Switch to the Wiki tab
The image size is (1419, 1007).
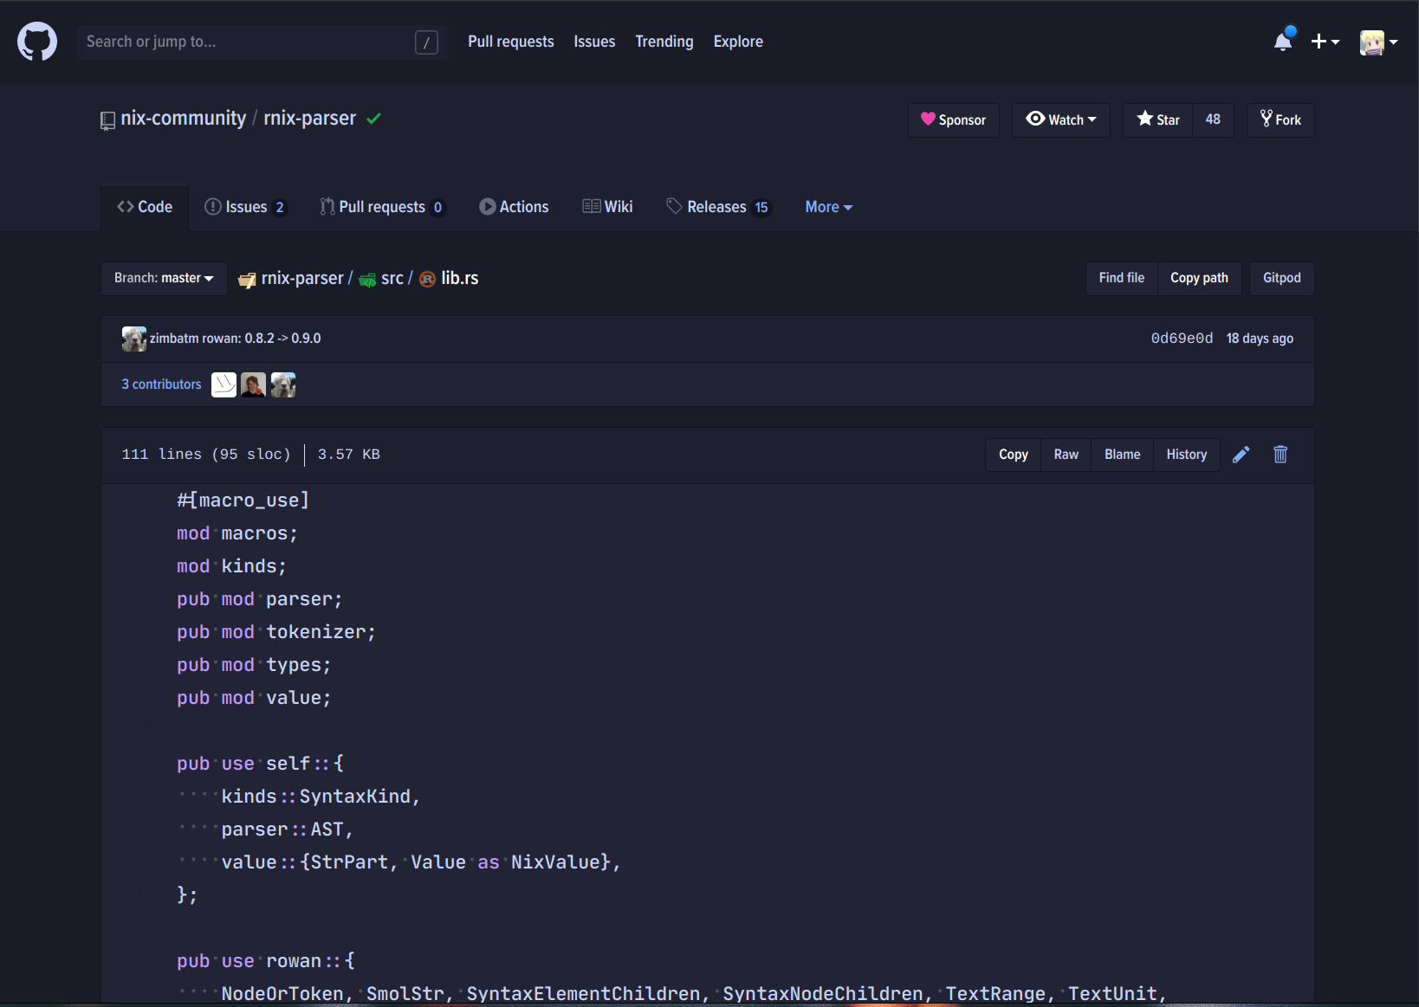tap(607, 207)
